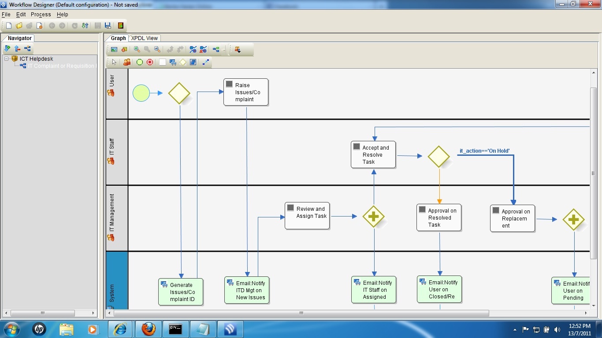The height and width of the screenshot is (338, 602).
Task: Select the end event red circle tool
Action: [150, 62]
